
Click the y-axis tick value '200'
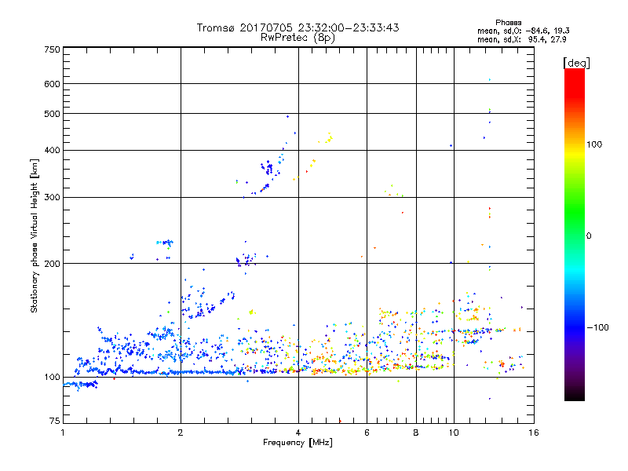pyautogui.click(x=52, y=264)
